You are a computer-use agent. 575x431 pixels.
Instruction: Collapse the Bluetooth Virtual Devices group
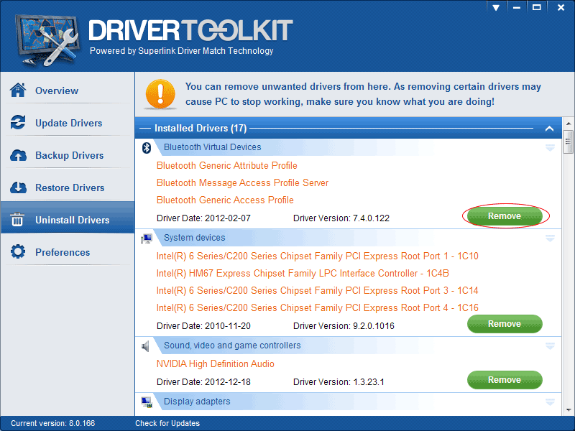(550, 148)
